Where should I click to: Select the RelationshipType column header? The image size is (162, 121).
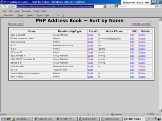click(x=70, y=31)
